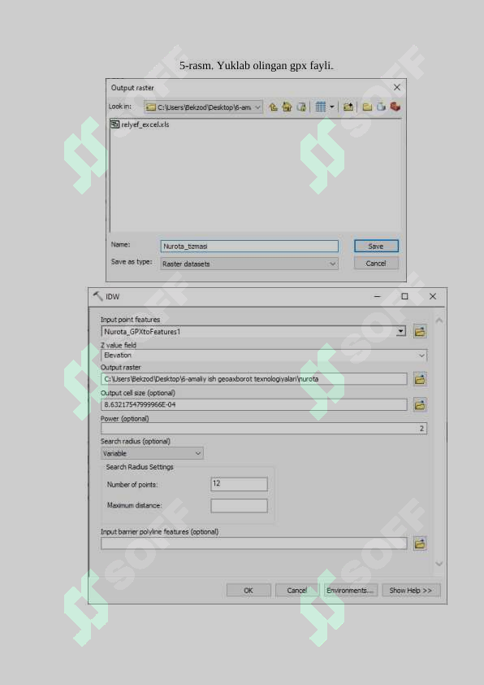Browse for Input point features folder icon
The width and height of the screenshot is (484, 685).
[420, 332]
